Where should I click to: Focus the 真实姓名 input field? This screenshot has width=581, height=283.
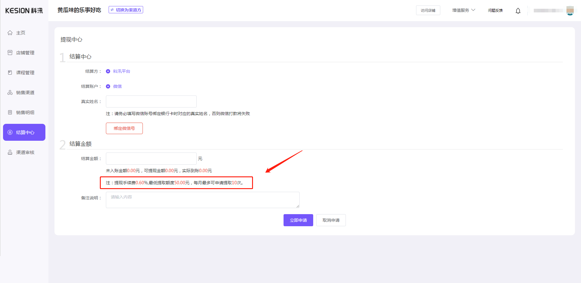(x=151, y=101)
